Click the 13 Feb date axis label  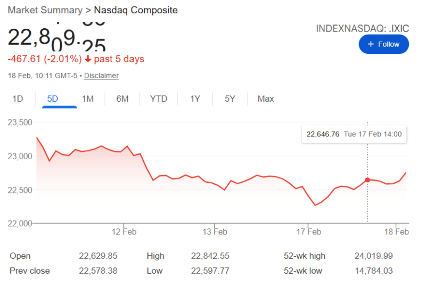[215, 232]
